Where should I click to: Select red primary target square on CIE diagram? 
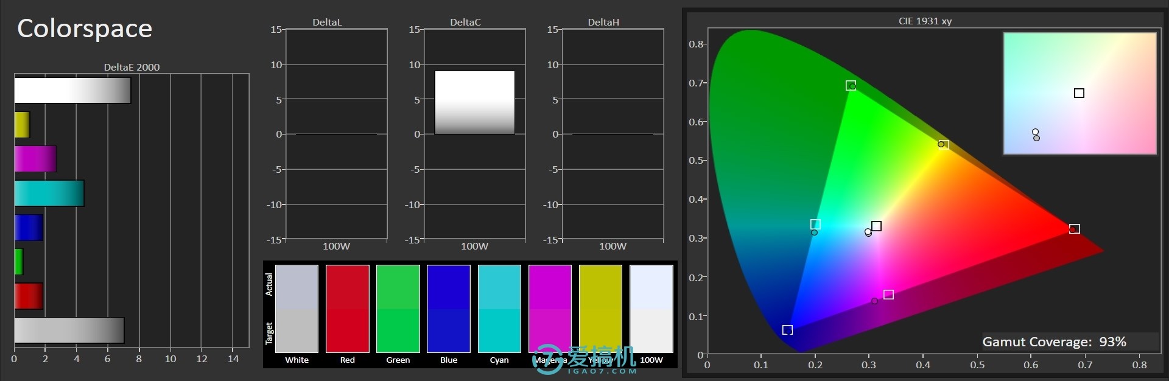1075,229
